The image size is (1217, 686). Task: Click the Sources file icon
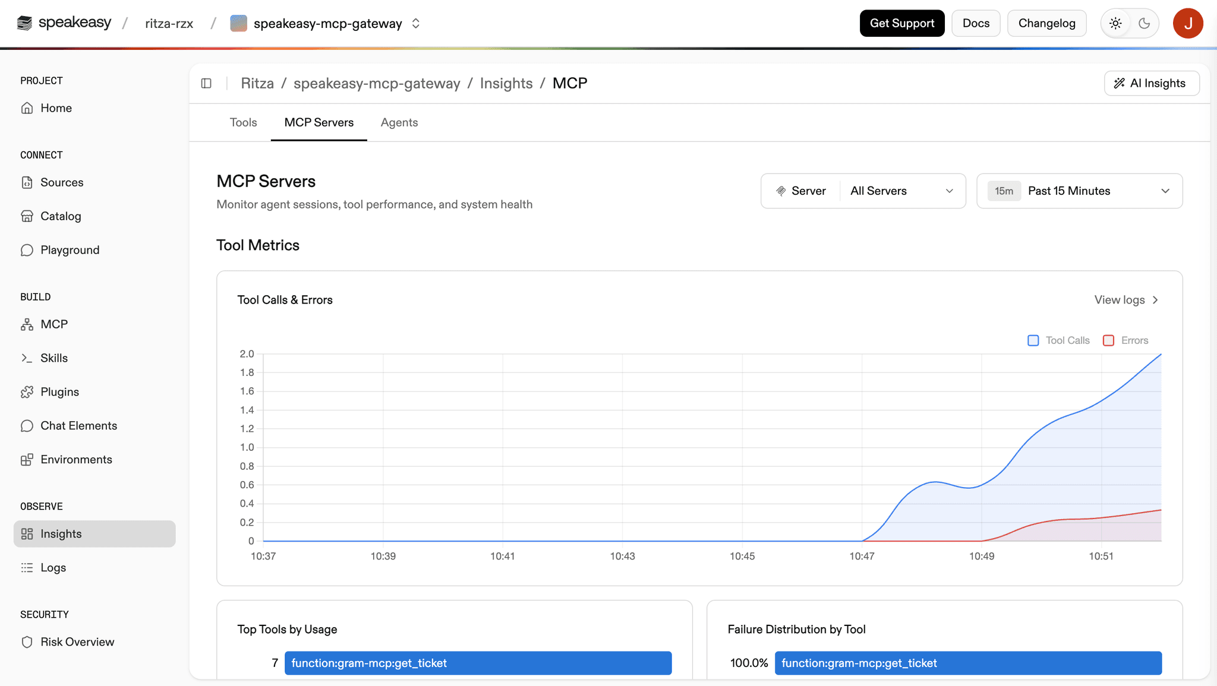click(27, 182)
